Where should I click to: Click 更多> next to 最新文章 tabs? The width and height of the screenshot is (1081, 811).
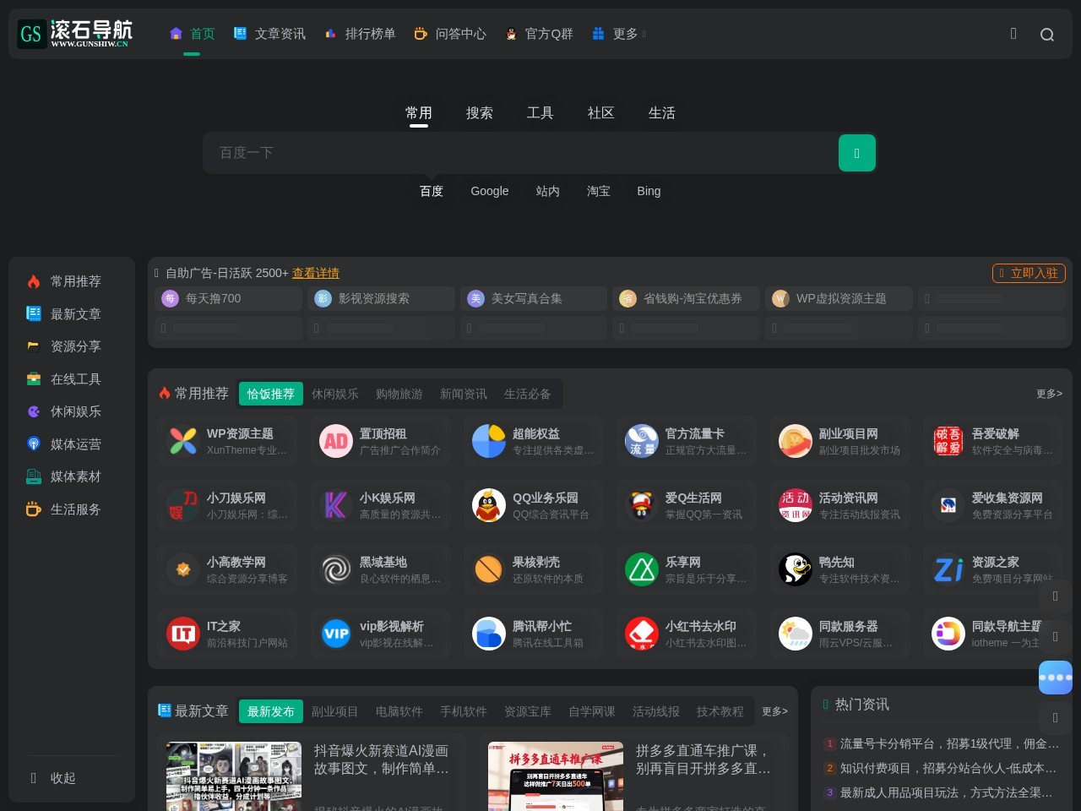(x=774, y=711)
